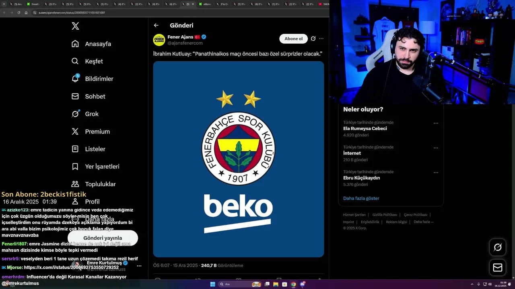Expand footer Daha fazla links

423,222
